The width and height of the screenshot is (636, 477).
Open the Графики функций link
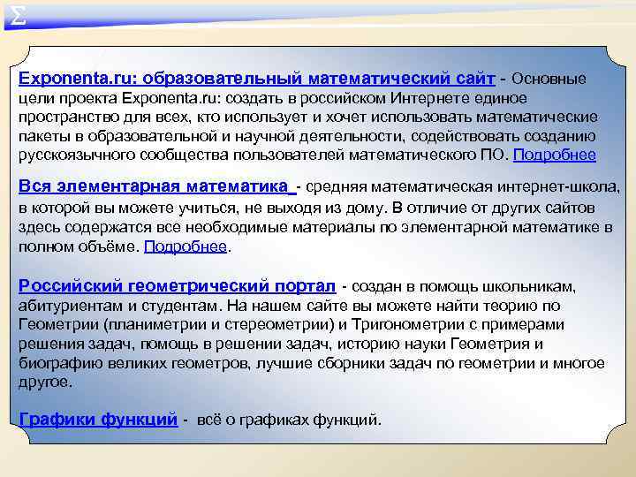click(98, 419)
